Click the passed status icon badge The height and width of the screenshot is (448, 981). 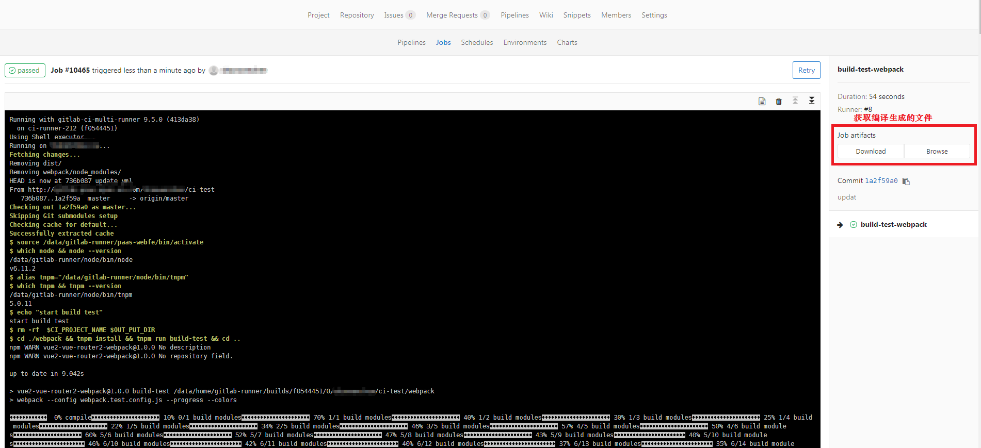[x=25, y=70]
